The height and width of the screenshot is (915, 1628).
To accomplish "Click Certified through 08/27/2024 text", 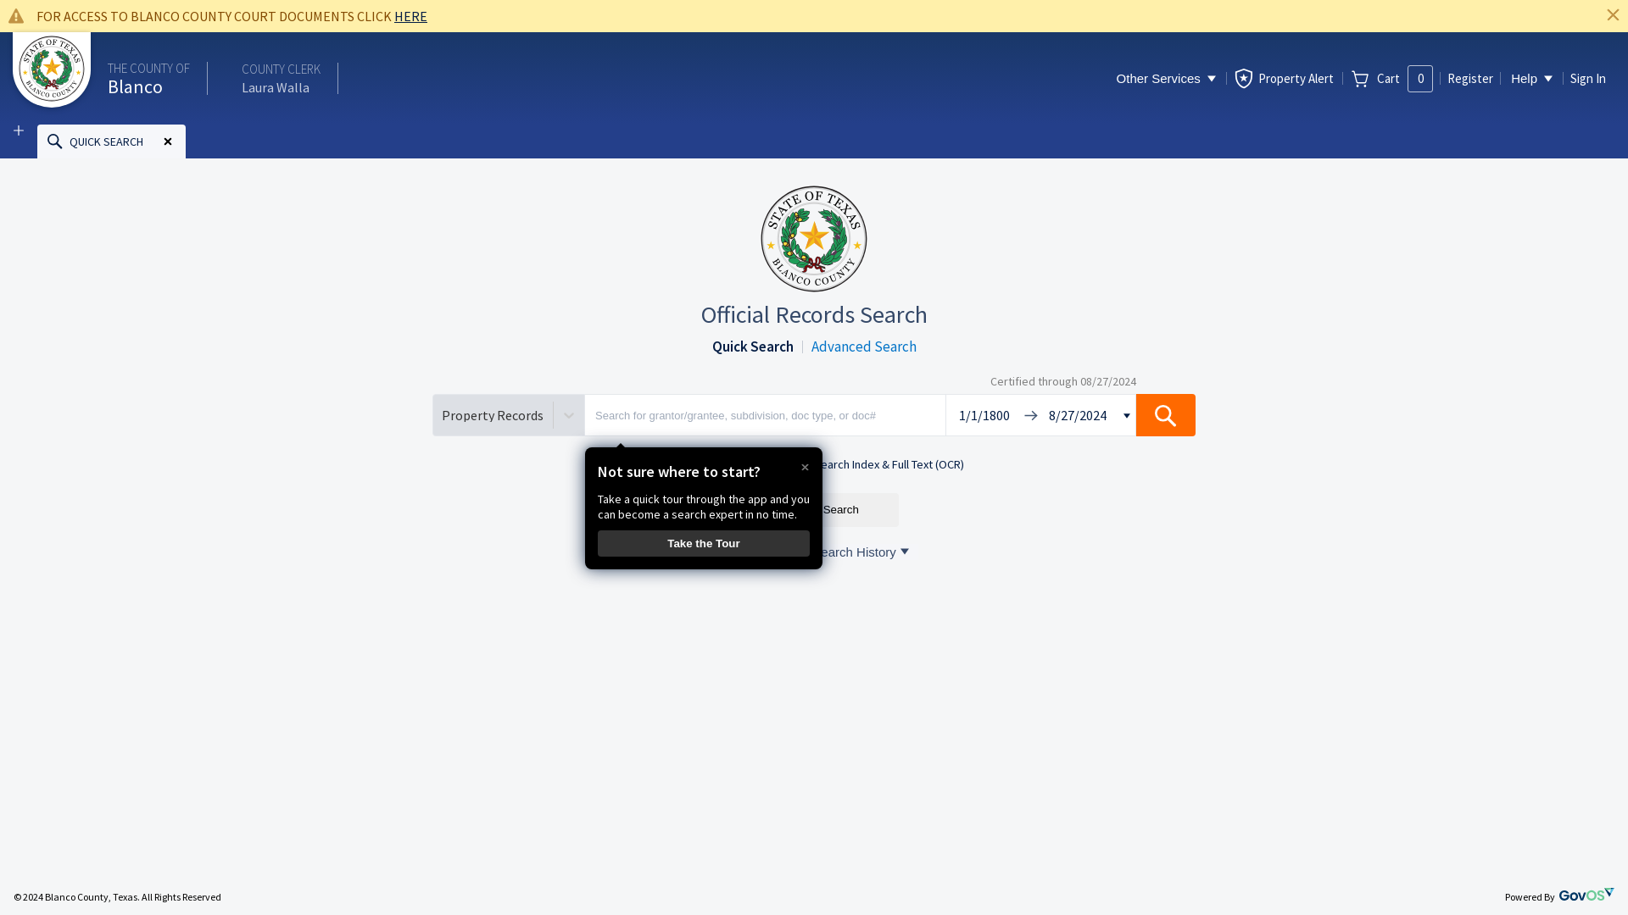I will pos(1063,381).
